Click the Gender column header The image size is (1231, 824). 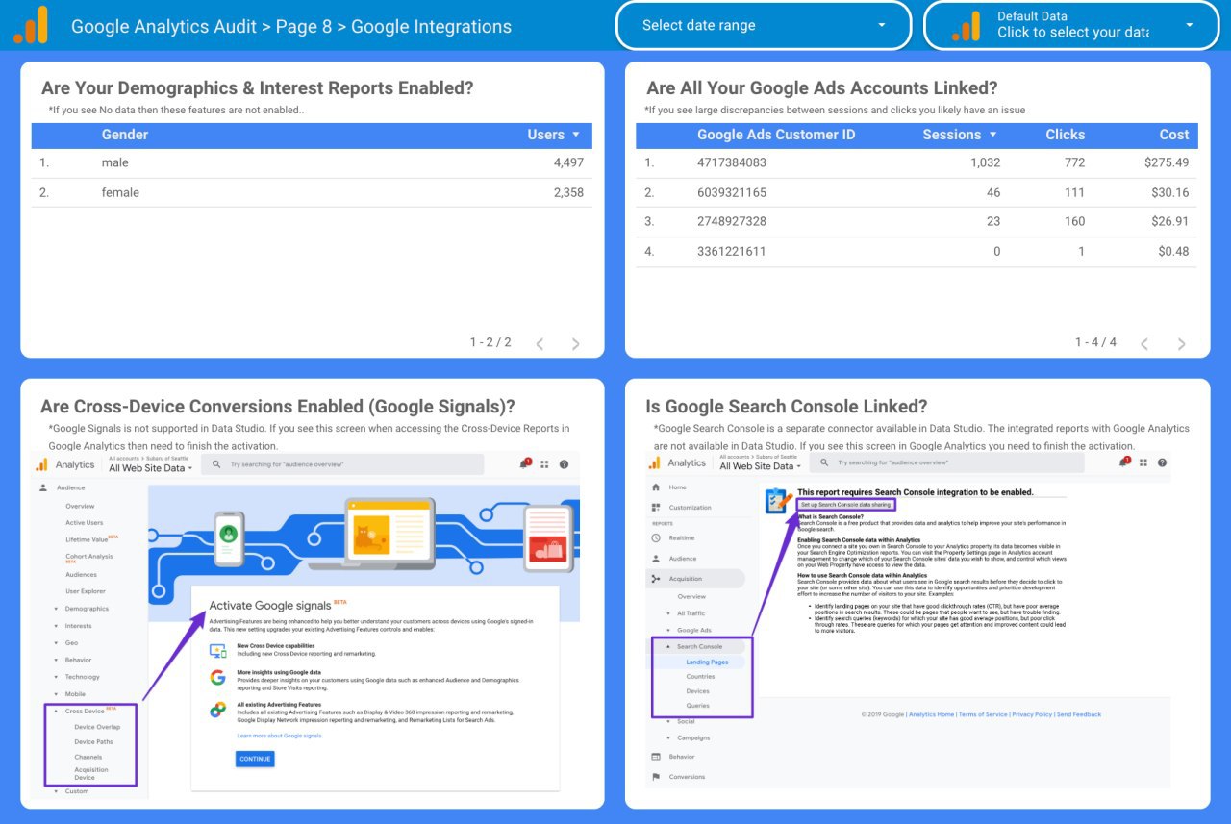pos(125,135)
